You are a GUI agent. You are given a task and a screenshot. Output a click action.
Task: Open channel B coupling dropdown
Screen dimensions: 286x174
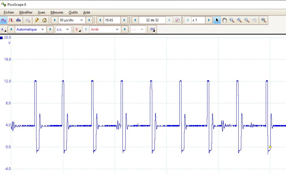(x=138, y=29)
